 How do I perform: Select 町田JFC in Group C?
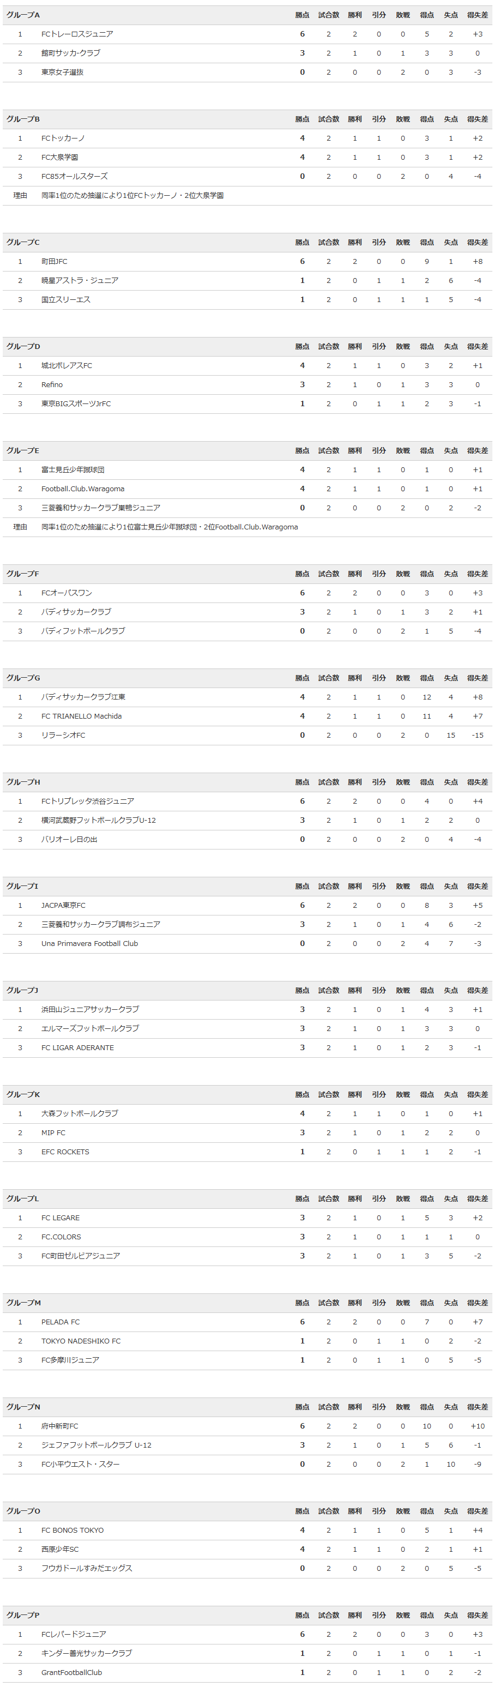point(55,261)
